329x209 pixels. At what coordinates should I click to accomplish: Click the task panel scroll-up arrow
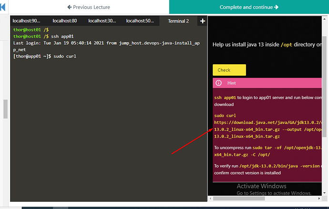[x=324, y=19]
